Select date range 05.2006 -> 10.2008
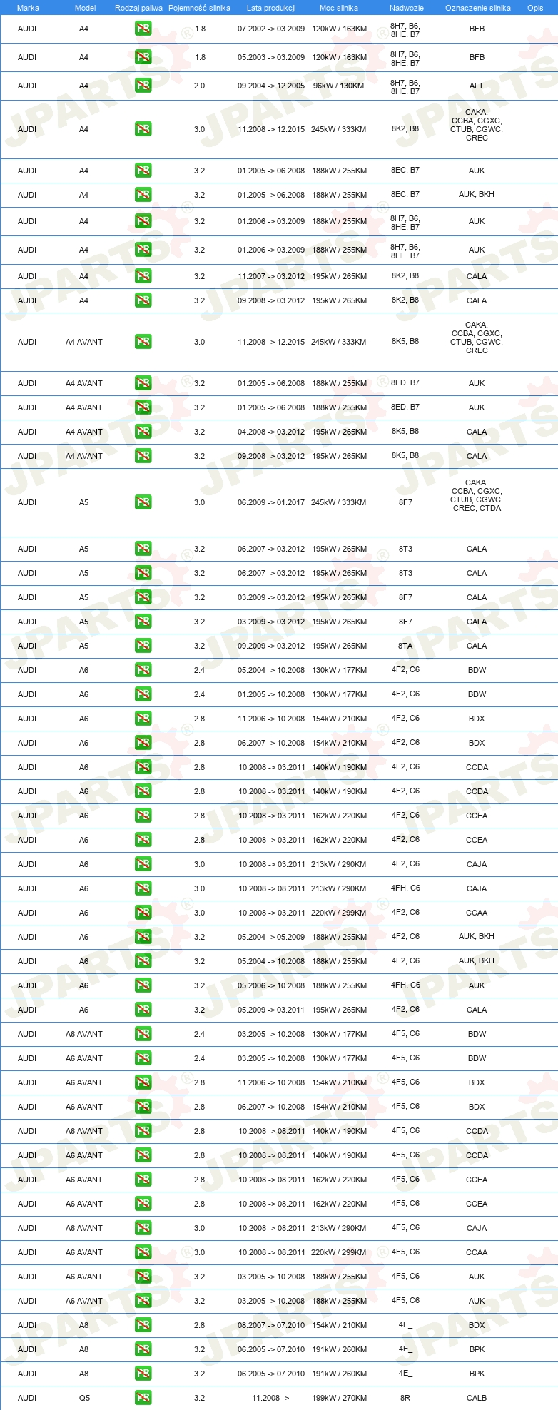 tap(271, 985)
